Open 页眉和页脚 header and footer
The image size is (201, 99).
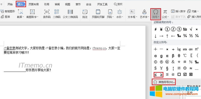98,14
